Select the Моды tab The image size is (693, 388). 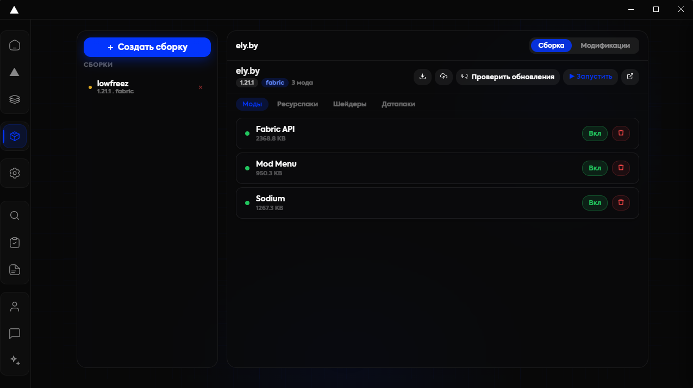click(x=252, y=104)
